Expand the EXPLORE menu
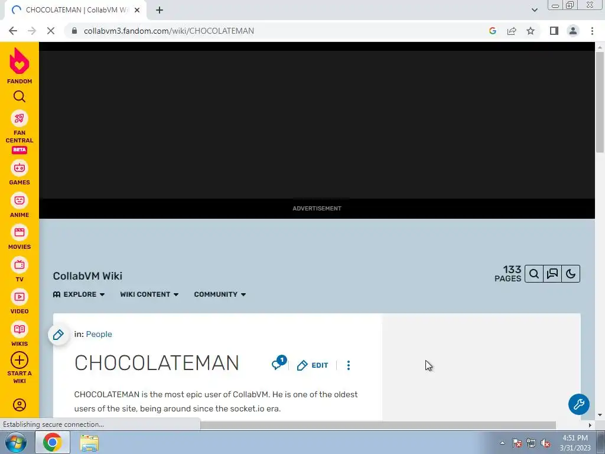Viewport: 605px width, 454px height. coord(79,294)
